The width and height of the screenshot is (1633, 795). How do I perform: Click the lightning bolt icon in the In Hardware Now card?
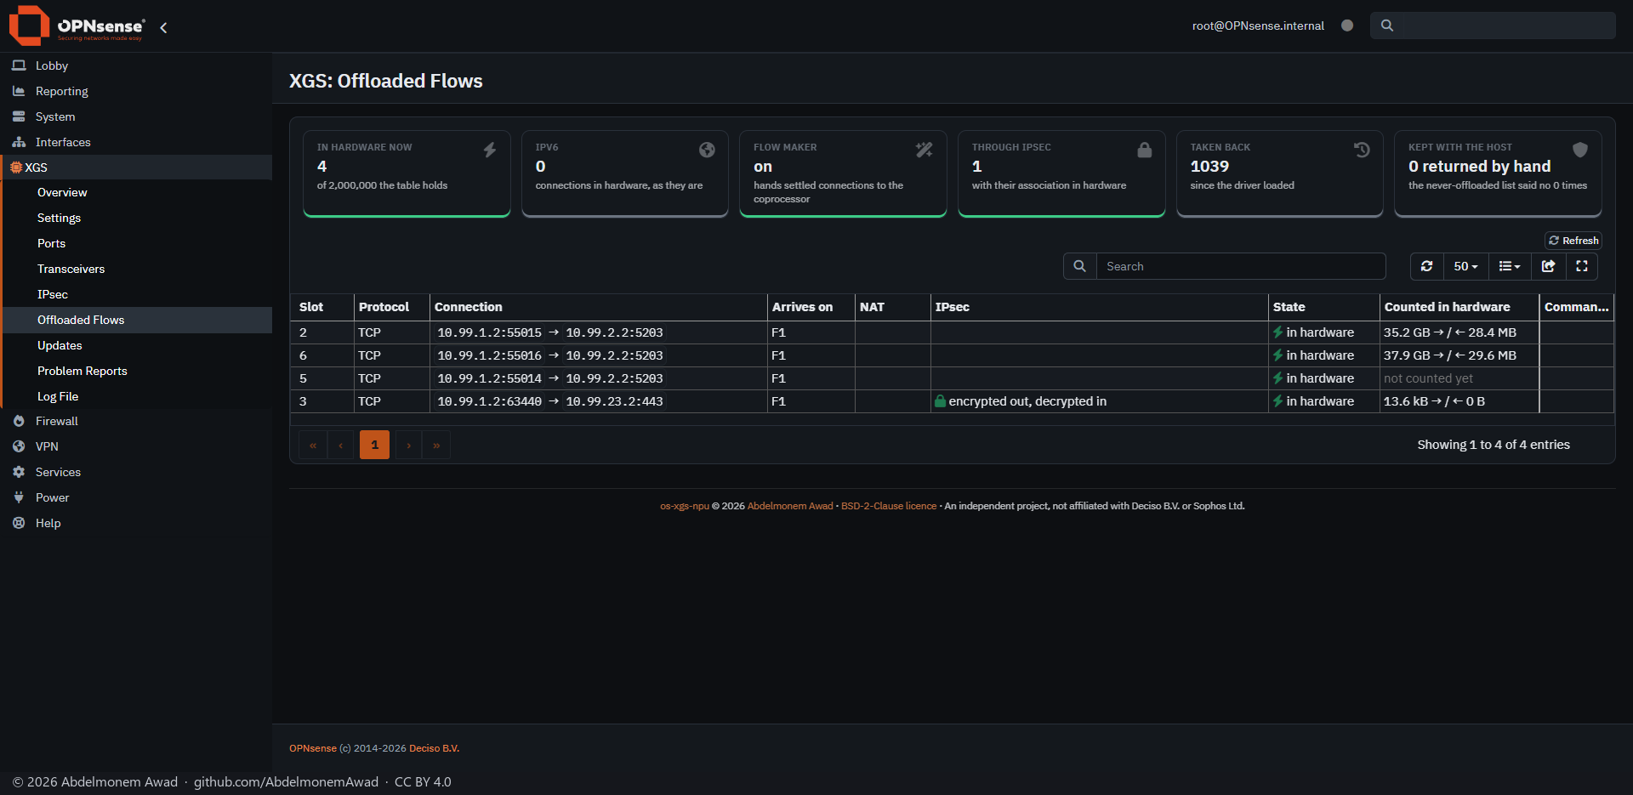point(490,150)
